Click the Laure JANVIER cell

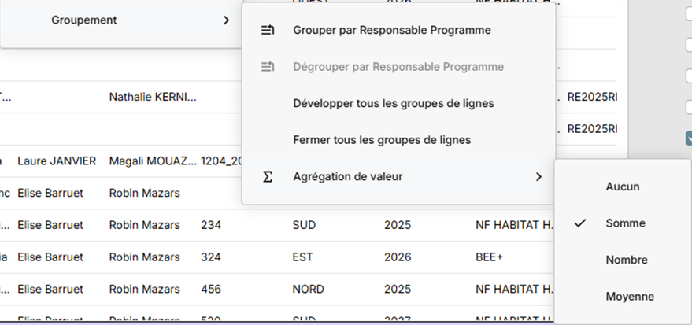pos(57,161)
